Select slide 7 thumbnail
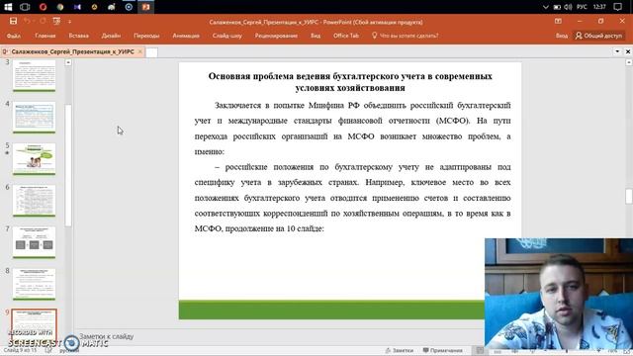 click(34, 242)
